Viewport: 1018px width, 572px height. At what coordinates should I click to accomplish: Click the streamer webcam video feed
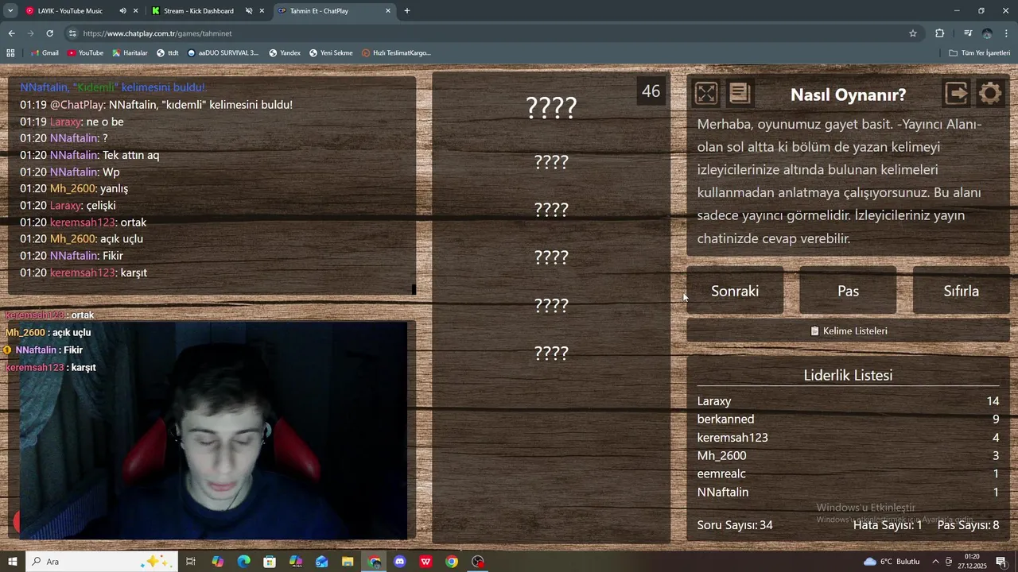[x=212, y=431]
